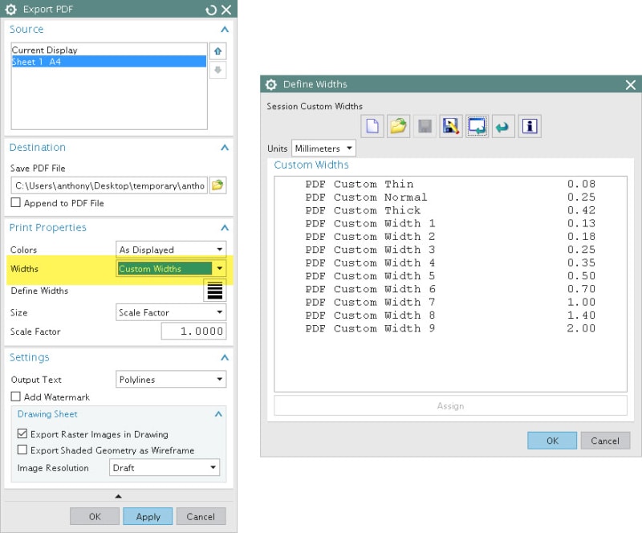
Task: Click the grayed move-down arrow in Source
Action: point(217,70)
